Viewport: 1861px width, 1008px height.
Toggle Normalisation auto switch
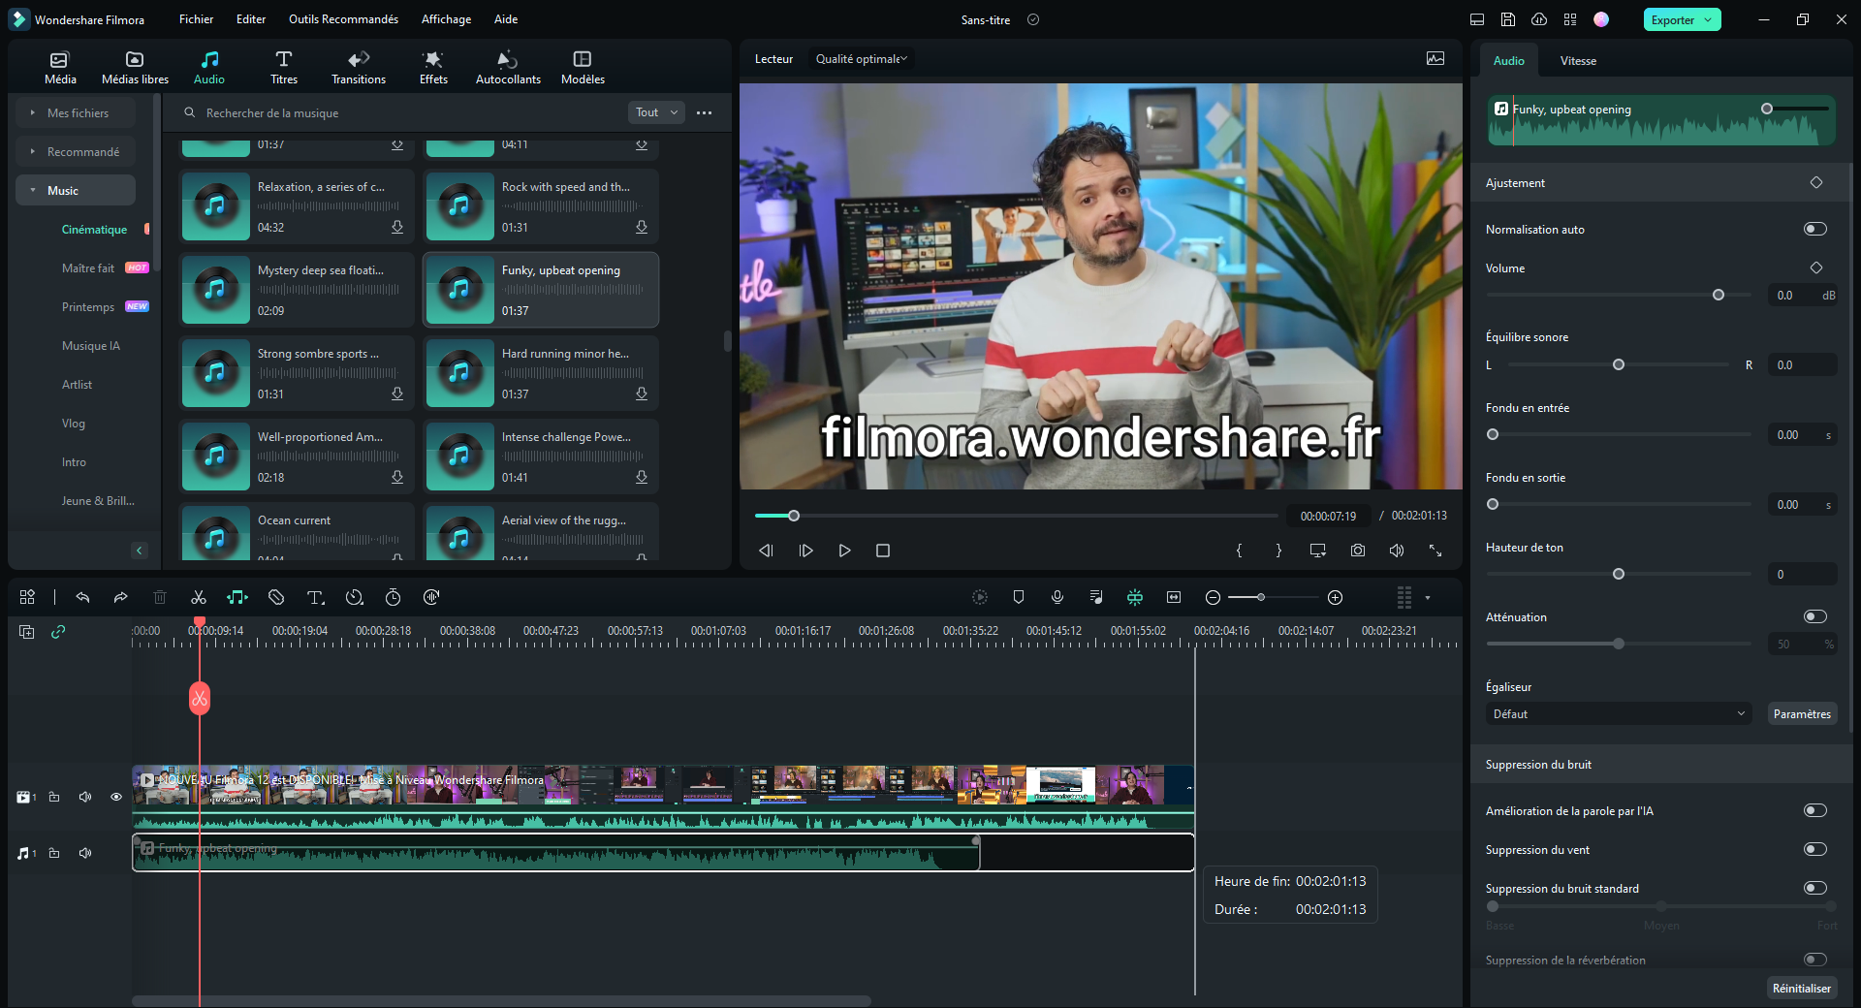click(x=1815, y=229)
